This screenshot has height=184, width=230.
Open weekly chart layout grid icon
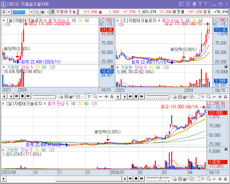click(x=175, y=97)
